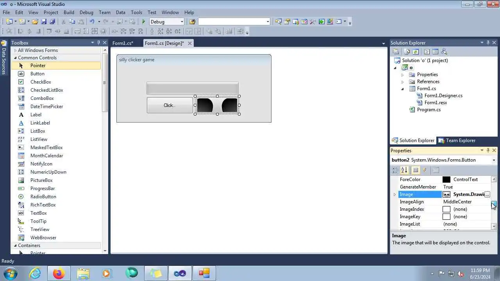Click the Start Page toolbar icon
500x281 pixels.
(321, 22)
